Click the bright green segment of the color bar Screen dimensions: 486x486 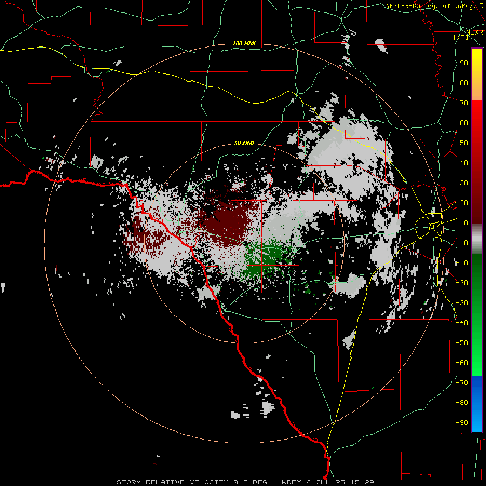pyautogui.click(x=477, y=346)
